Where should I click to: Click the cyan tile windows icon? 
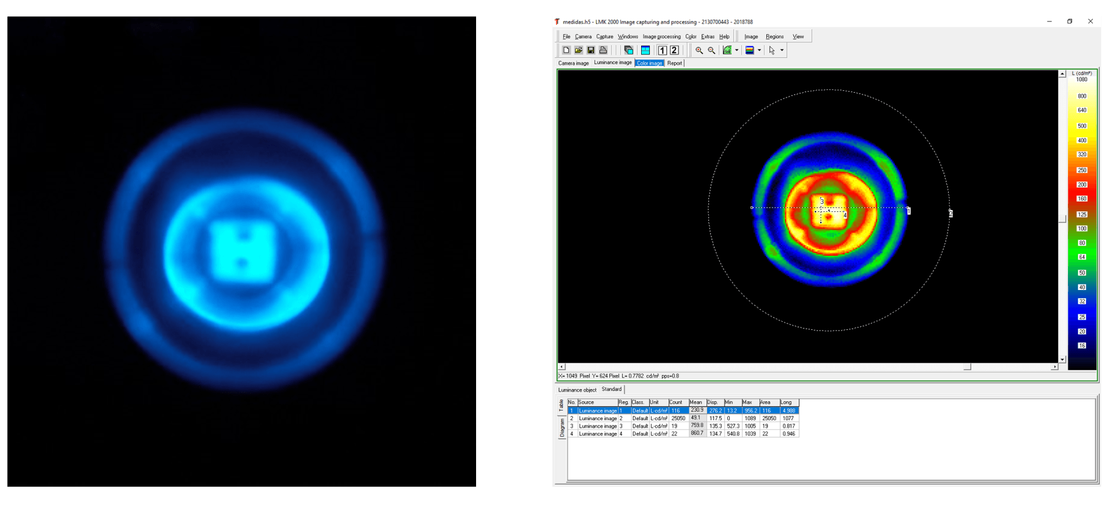[645, 50]
